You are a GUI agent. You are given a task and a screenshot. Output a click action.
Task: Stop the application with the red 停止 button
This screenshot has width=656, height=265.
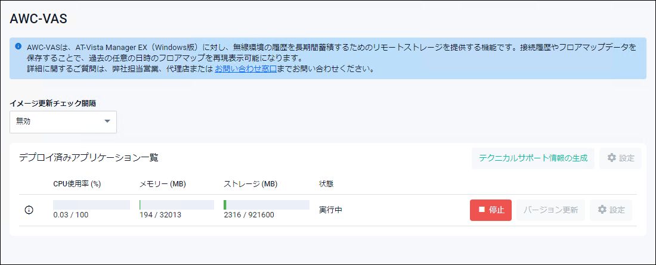click(x=491, y=210)
